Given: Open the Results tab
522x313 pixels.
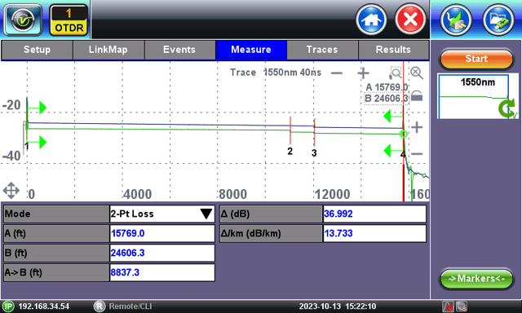Looking at the screenshot, I should pos(393,50).
